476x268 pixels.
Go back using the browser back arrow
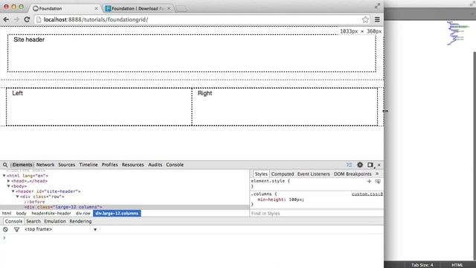click(x=6, y=19)
